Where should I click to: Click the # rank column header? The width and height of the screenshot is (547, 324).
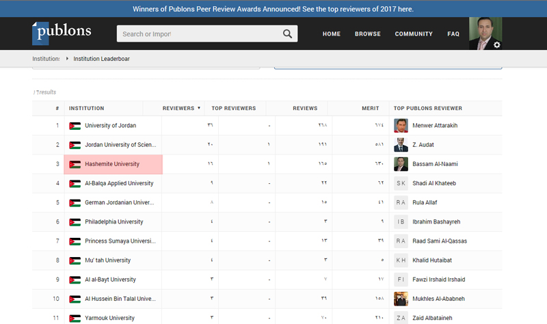coord(57,108)
